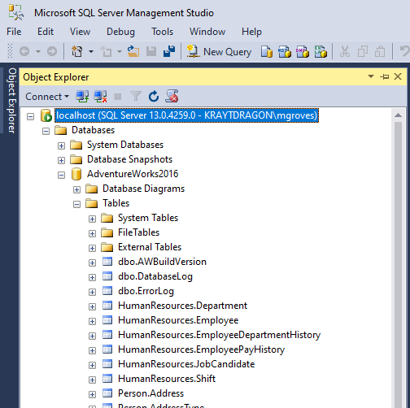The width and height of the screenshot is (410, 408).
Task: Close the Object Explorer panel
Action: tap(398, 76)
